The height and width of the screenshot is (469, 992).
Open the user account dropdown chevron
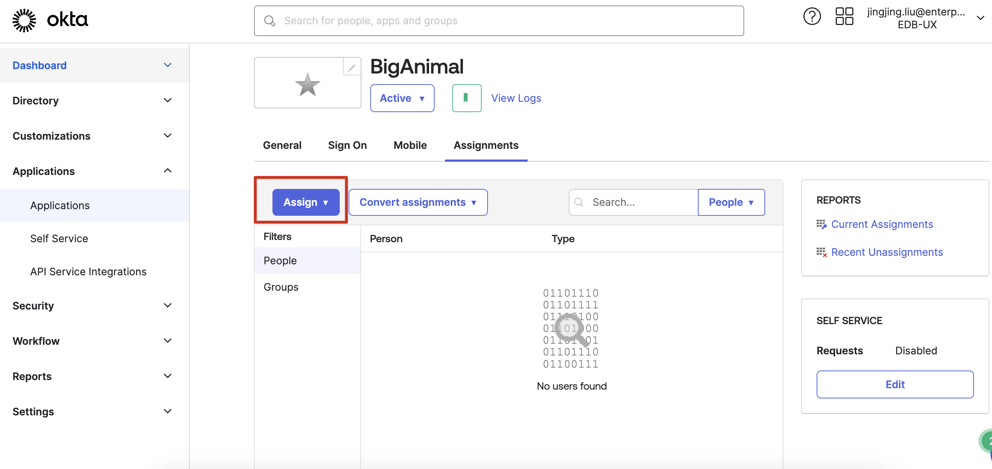click(x=981, y=18)
